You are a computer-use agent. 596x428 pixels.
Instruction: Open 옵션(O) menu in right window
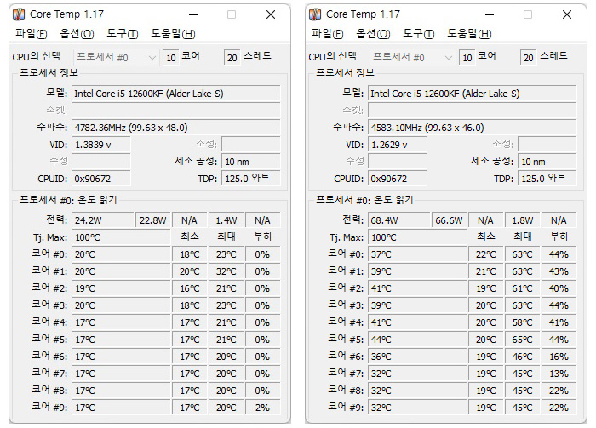pos(373,34)
